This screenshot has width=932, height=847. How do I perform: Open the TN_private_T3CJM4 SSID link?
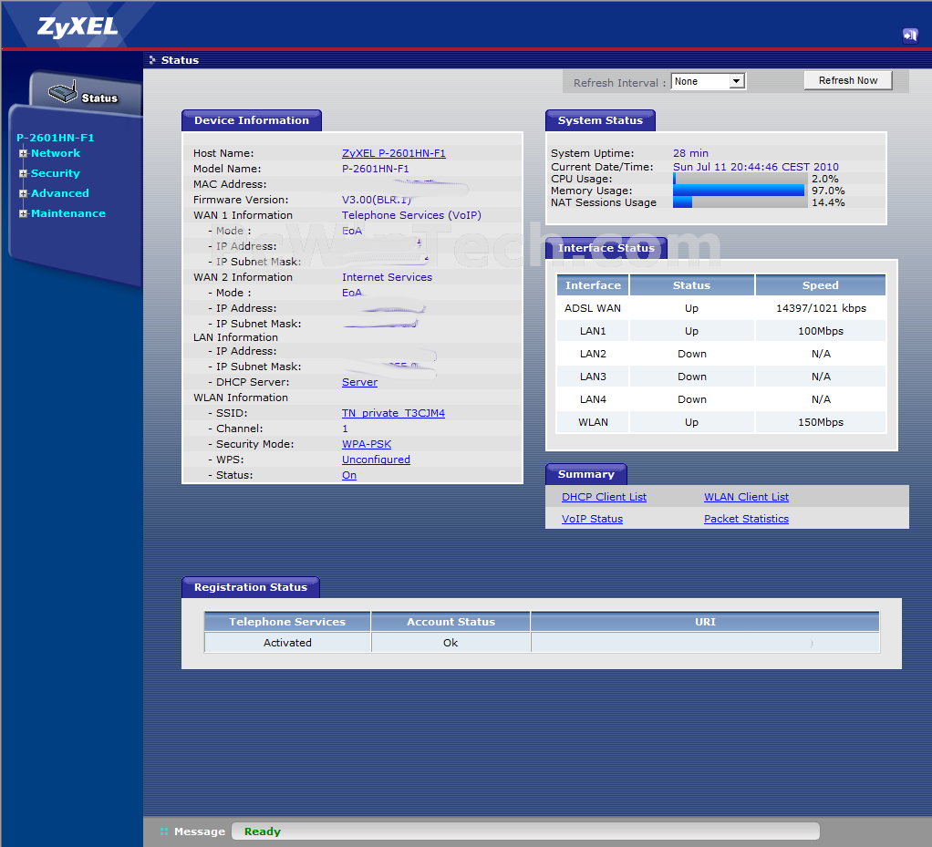point(393,413)
